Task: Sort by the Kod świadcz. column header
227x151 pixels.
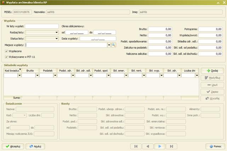Action: click(12, 71)
